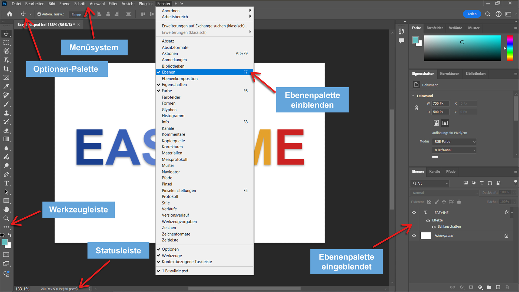Select the Path Selection tool
Screen dimensions: 519x292
click(x=6, y=192)
